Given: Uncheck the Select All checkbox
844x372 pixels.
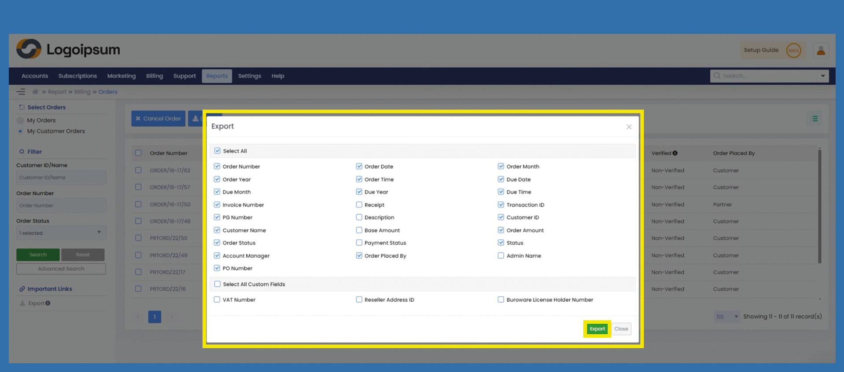Looking at the screenshot, I should (217, 151).
